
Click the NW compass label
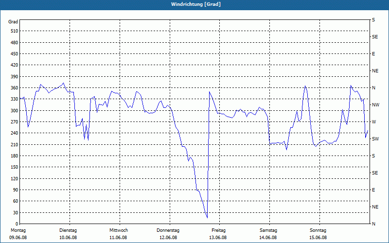tap(375, 105)
